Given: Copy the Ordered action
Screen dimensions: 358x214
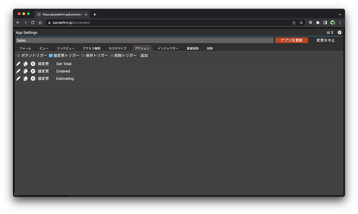Looking at the screenshot, I should point(26,71).
